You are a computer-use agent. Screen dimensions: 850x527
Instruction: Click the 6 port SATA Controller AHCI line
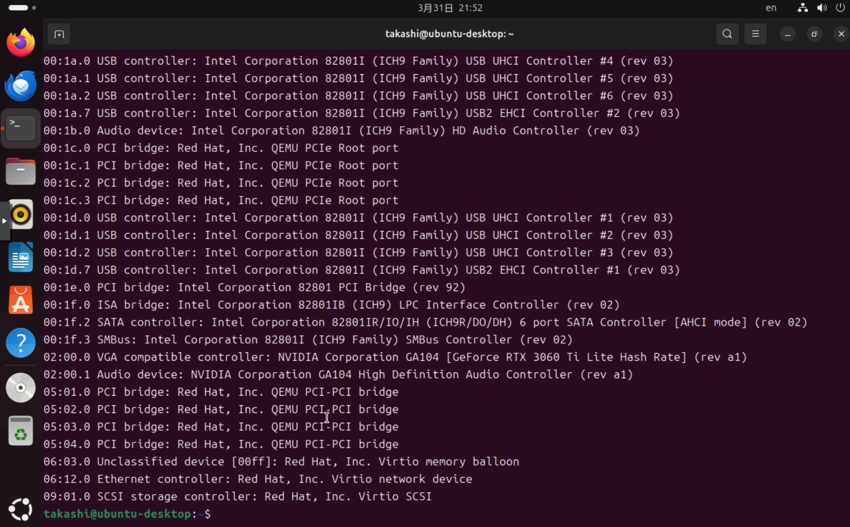(426, 322)
